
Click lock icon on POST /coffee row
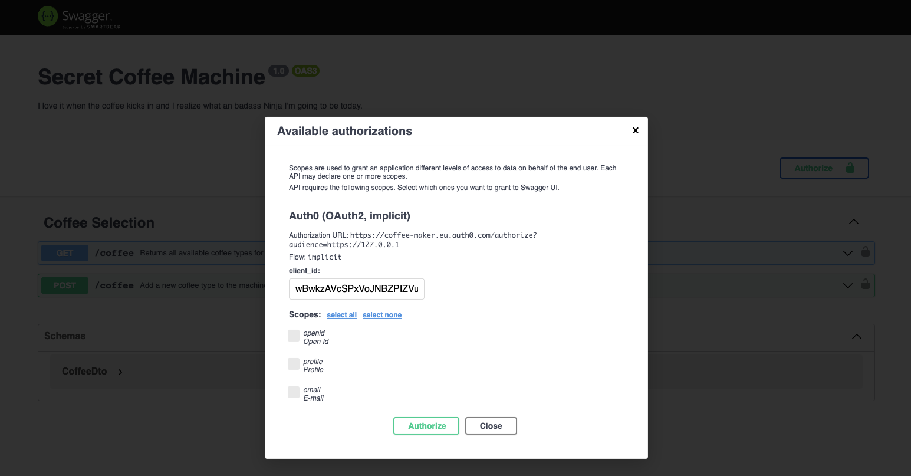click(865, 284)
